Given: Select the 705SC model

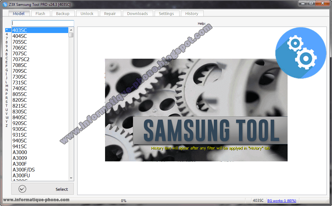Looking at the screenshot, I should [x=40, y=42].
